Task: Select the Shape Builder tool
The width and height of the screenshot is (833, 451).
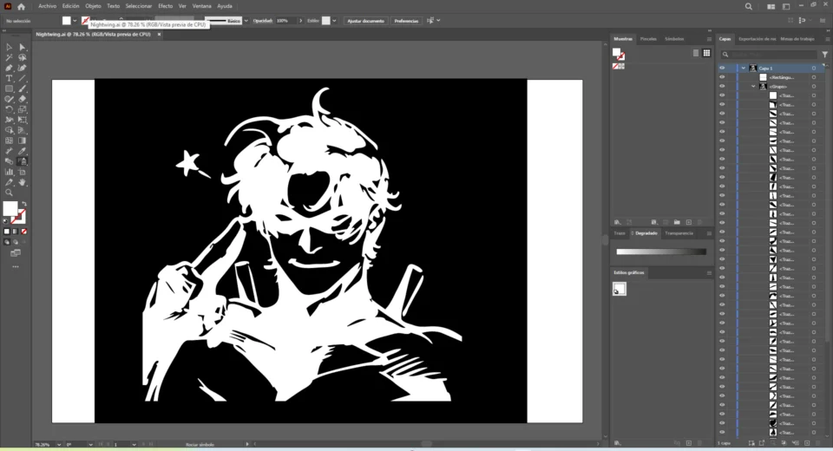Action: [9, 130]
